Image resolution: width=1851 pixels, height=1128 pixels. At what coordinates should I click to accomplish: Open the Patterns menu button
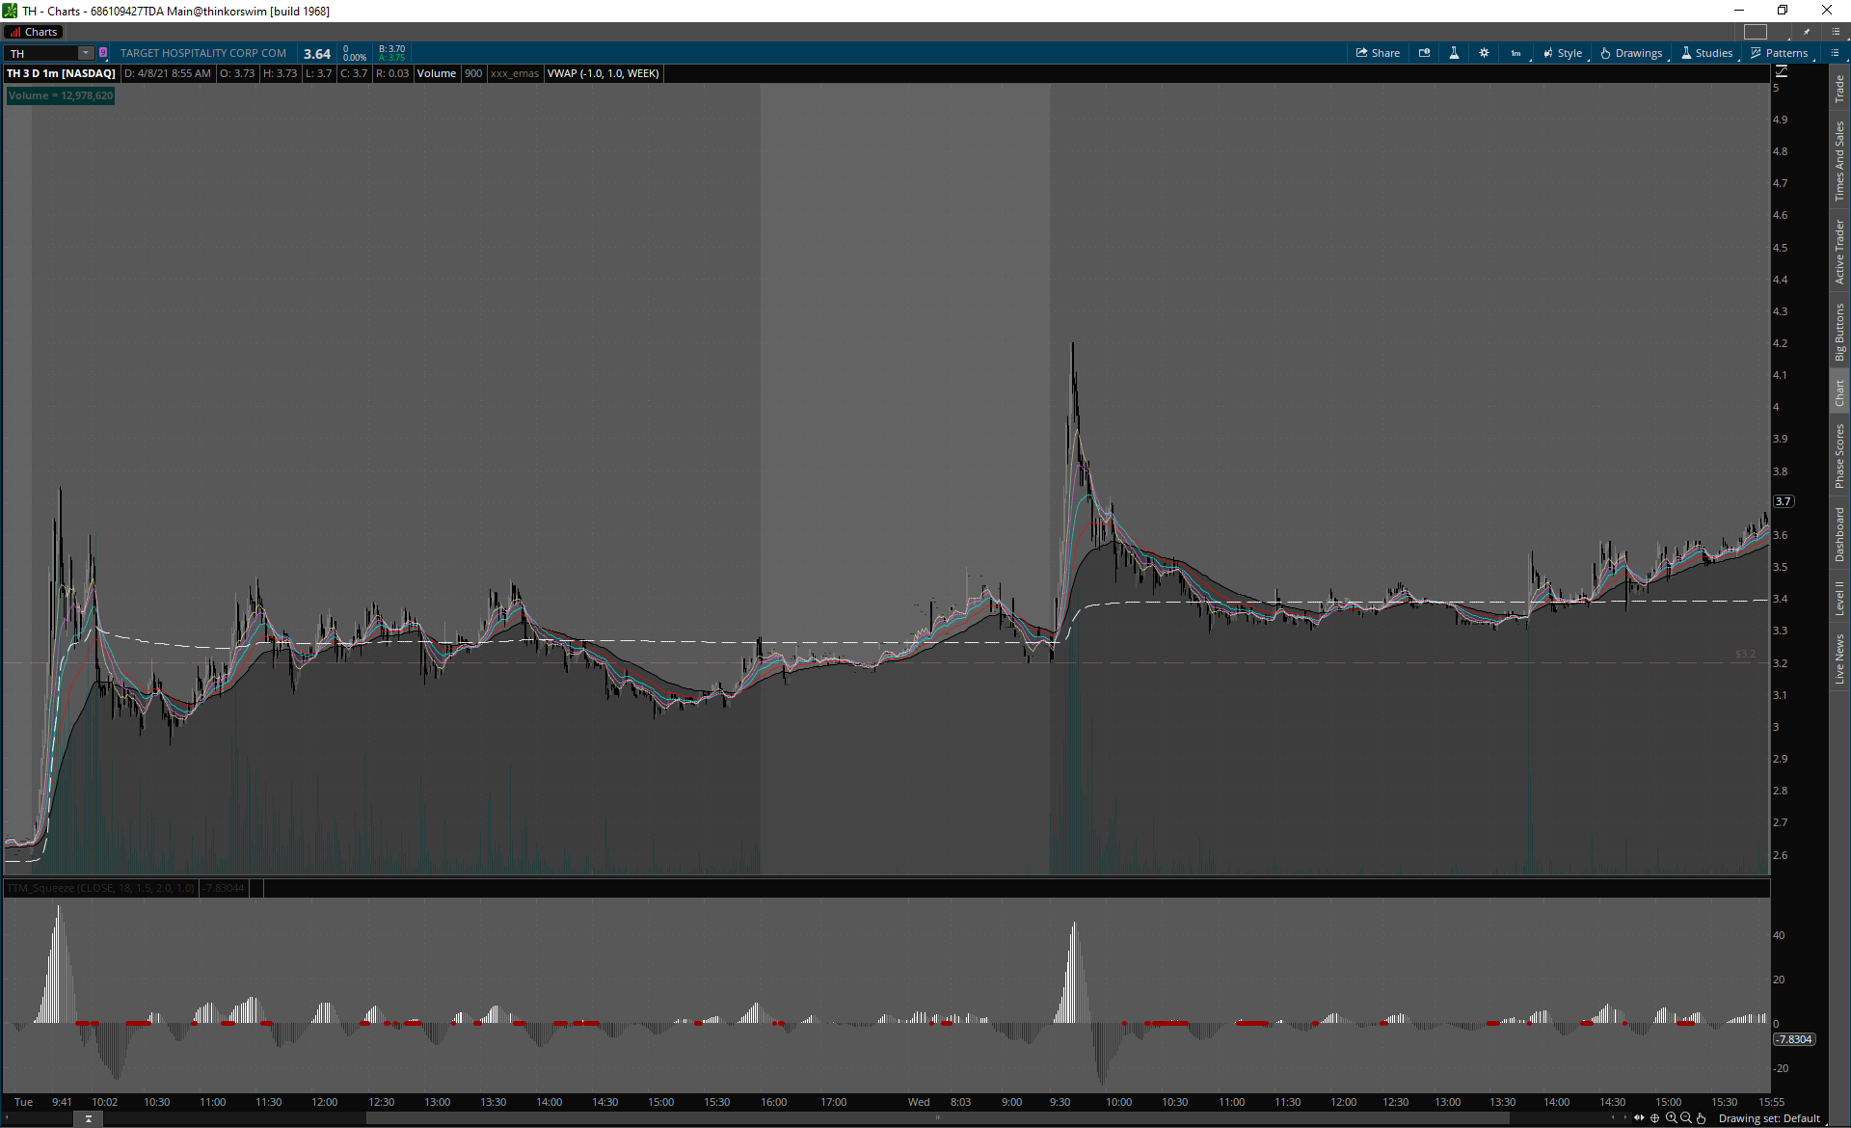(x=1780, y=53)
